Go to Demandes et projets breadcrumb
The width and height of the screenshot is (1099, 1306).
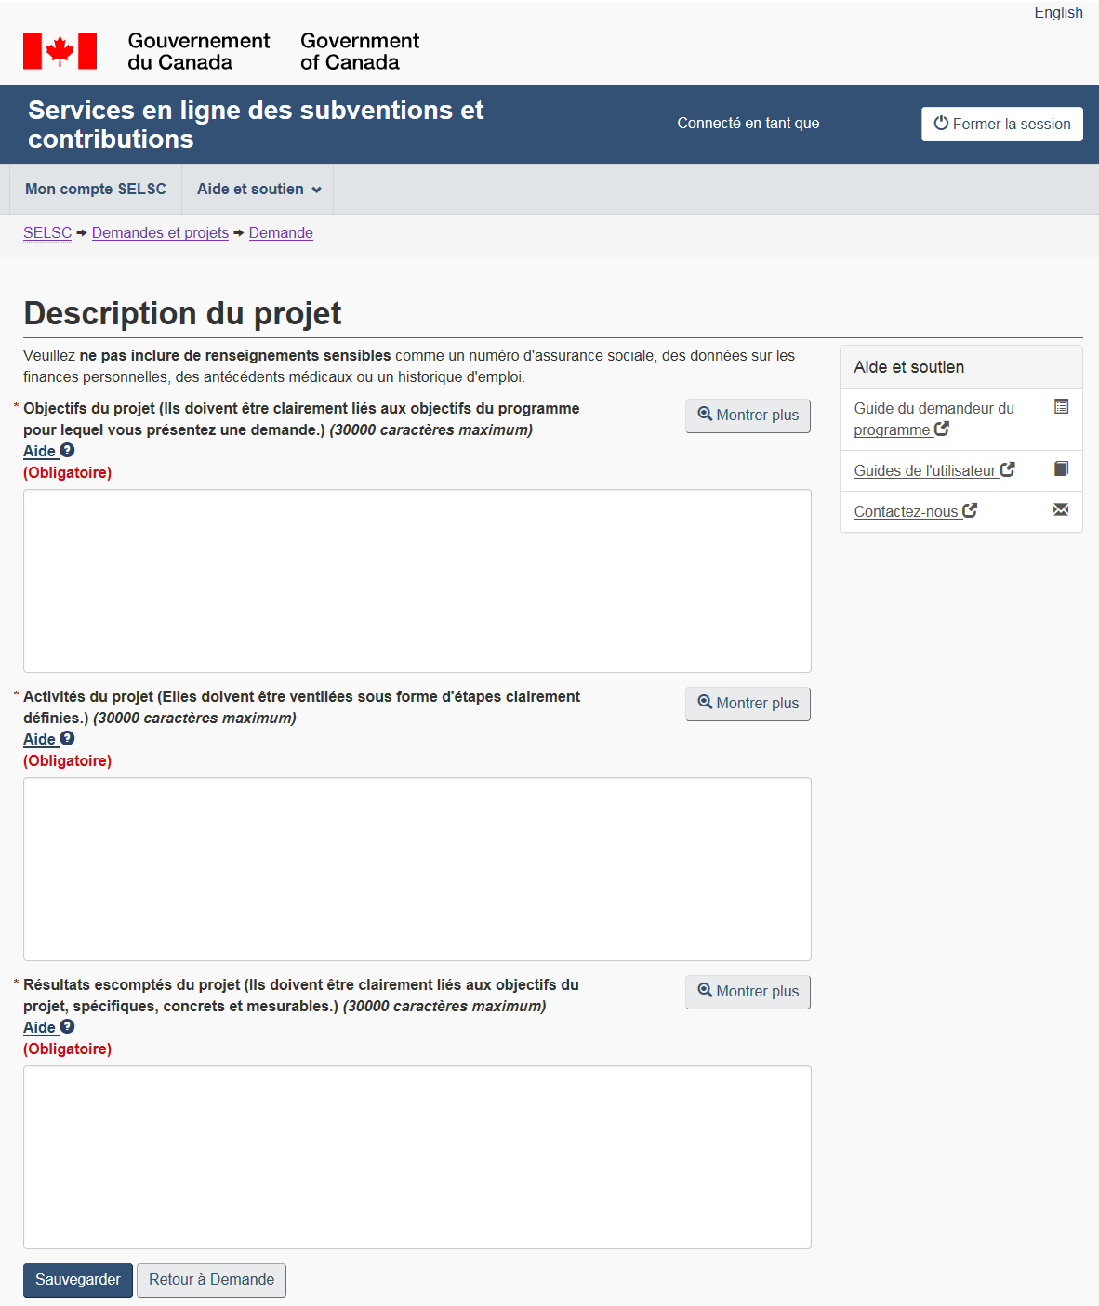click(160, 233)
